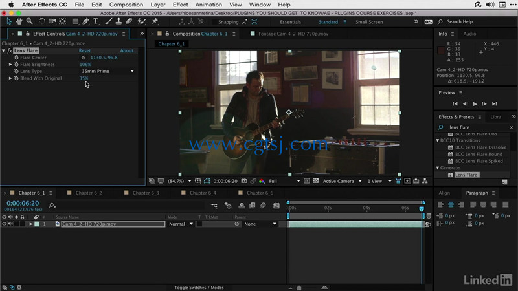Viewport: 518px width, 291px height.
Task: Open the 1 View layout dropdown
Action: tap(379, 181)
